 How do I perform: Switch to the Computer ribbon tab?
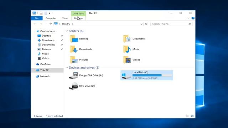[x=51, y=18]
